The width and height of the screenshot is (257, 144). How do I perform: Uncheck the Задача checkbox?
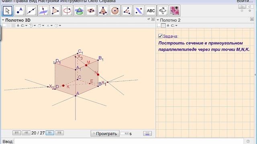click(160, 36)
